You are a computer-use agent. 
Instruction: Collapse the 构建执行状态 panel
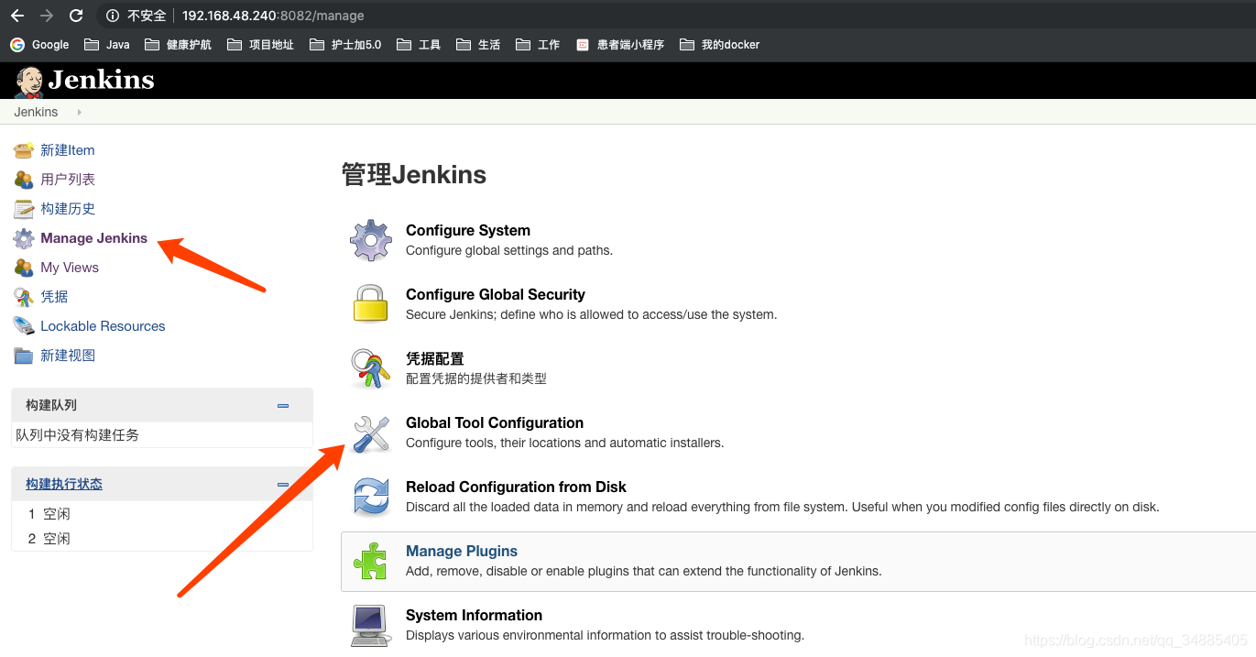click(283, 484)
